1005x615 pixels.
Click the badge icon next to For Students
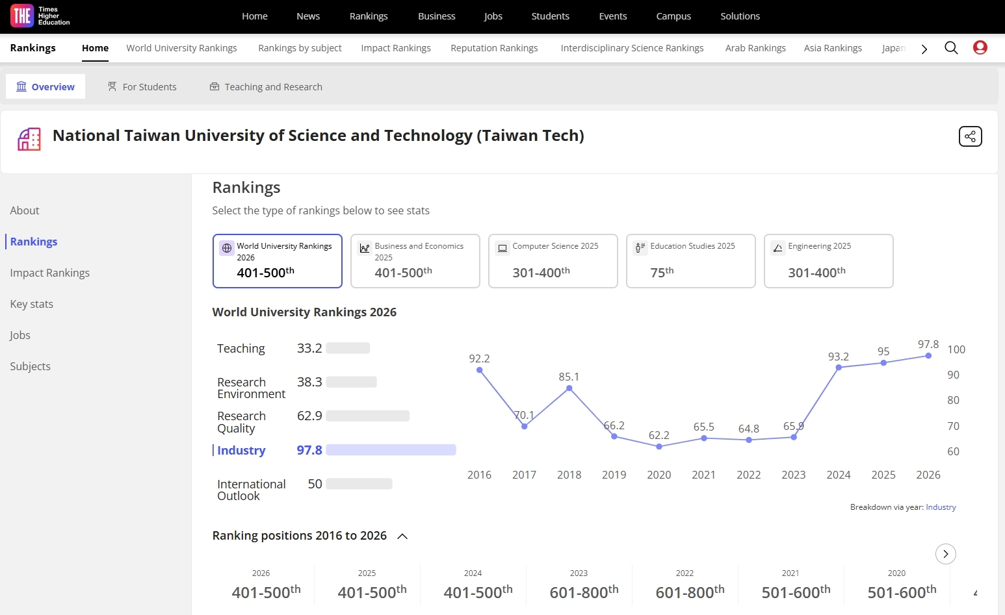tap(112, 86)
